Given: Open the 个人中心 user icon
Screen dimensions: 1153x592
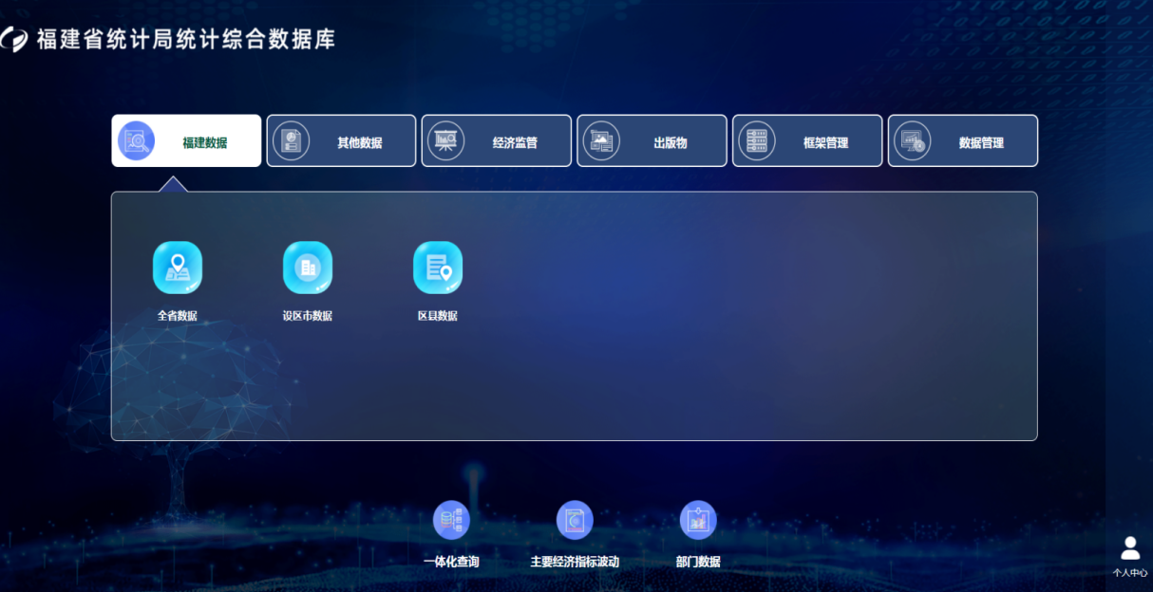Looking at the screenshot, I should pyautogui.click(x=1130, y=548).
